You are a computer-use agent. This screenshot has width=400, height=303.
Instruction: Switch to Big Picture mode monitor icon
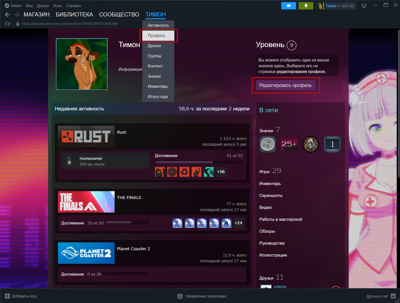[364, 6]
